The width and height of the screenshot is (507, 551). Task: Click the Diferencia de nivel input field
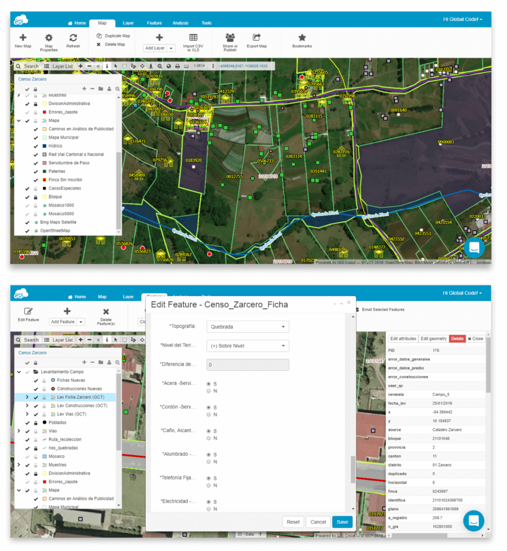point(248,365)
